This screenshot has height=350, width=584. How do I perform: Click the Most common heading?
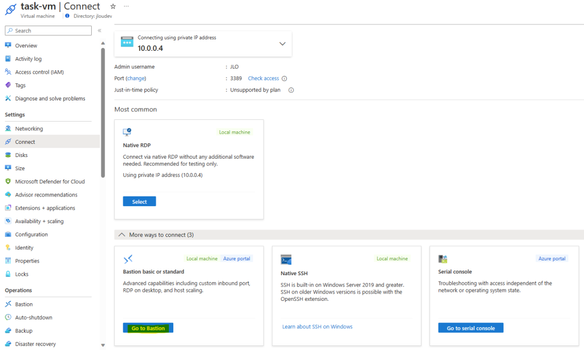pos(136,109)
